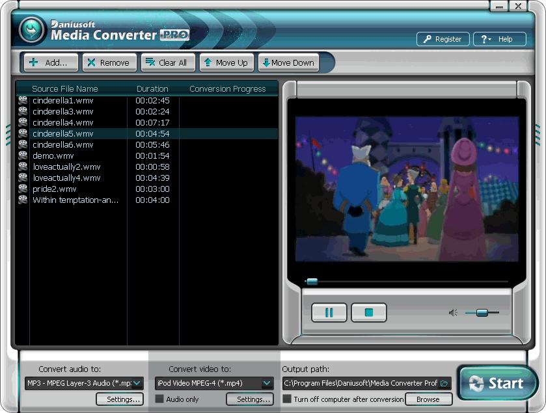Image resolution: width=546 pixels, height=413 pixels.
Task: Select cinderella1.wmv in the file list
Action: 147,101
